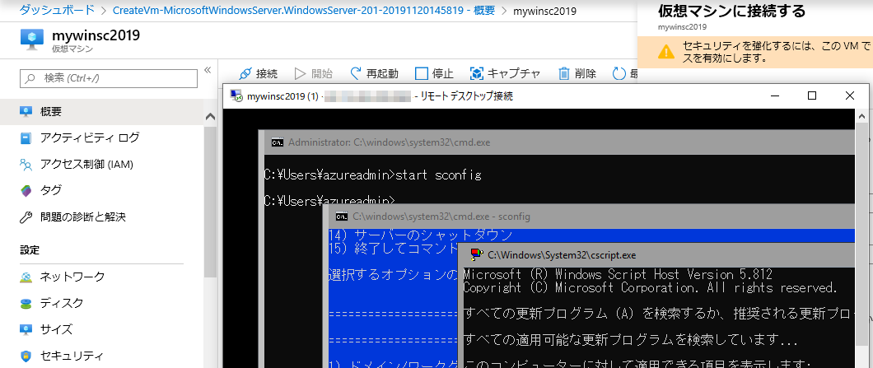Open the セキュリティ settings item

tap(101, 356)
